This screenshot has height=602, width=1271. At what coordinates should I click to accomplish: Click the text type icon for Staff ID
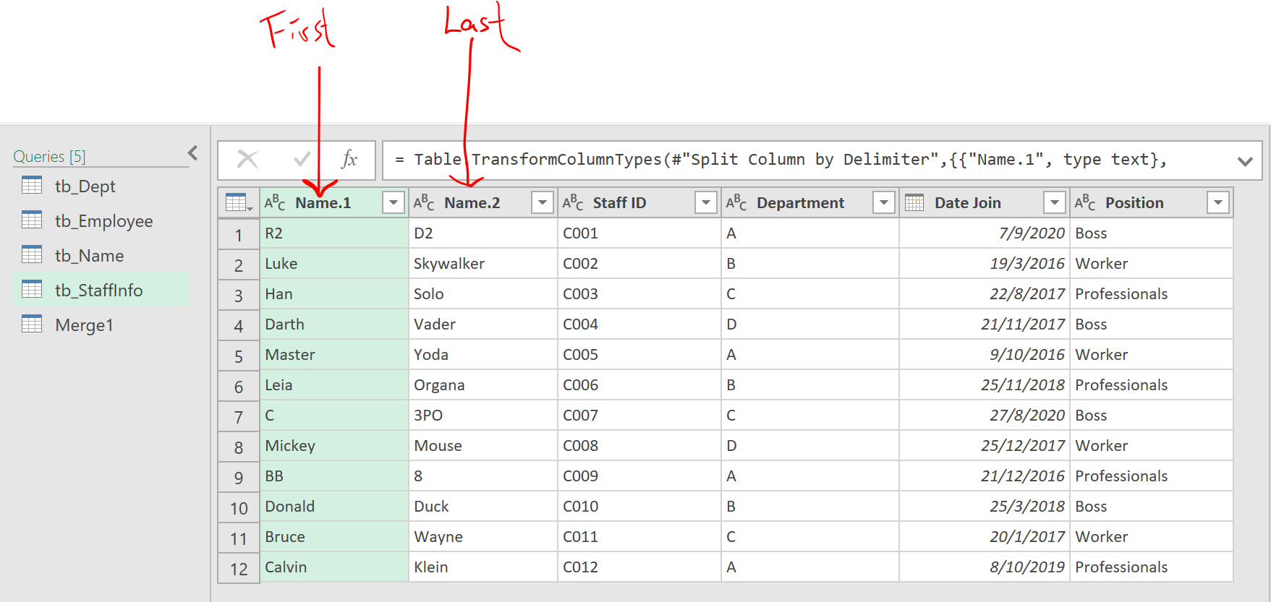pyautogui.click(x=573, y=203)
